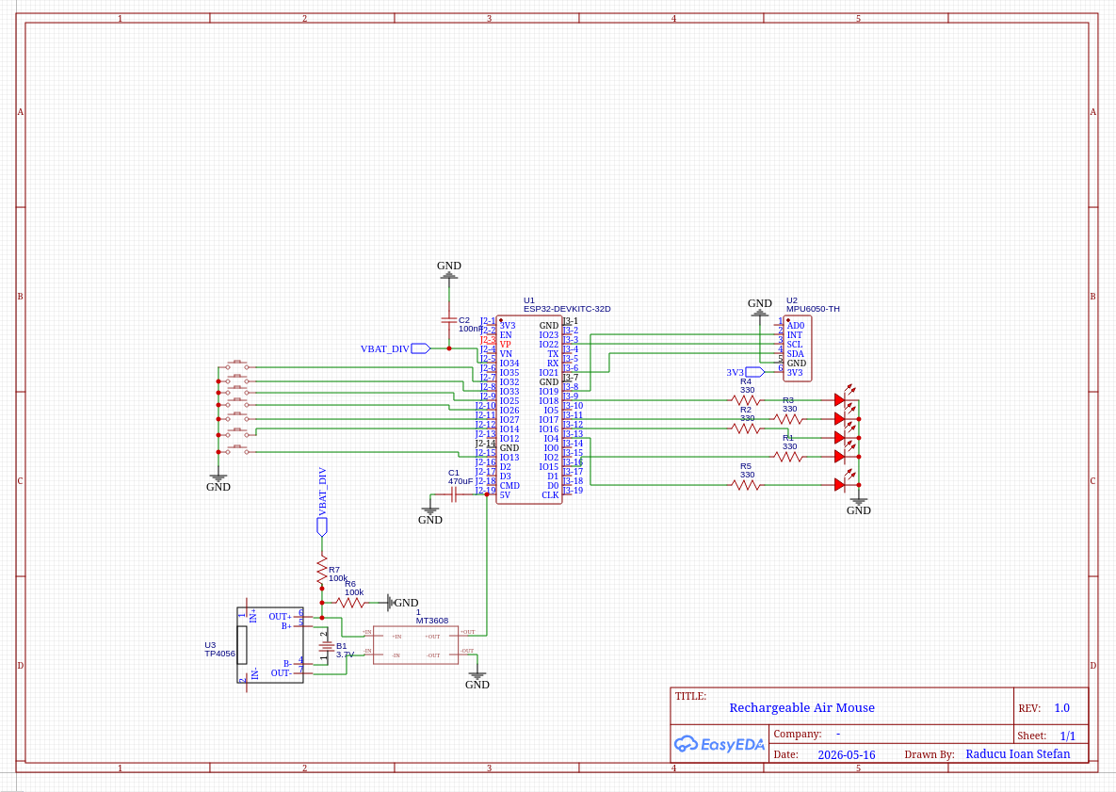Viewport: 1116px width, 792px height.
Task: Select the R3 resistor designator
Action: click(788, 400)
